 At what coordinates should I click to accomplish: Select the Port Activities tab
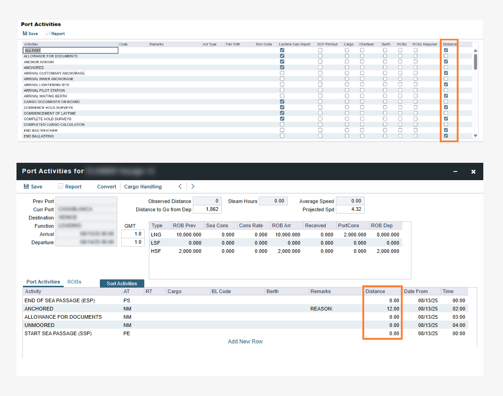point(43,282)
